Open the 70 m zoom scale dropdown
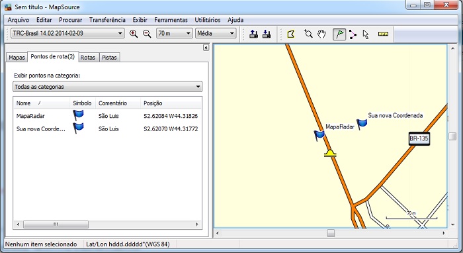The image size is (463, 253). [x=174, y=33]
